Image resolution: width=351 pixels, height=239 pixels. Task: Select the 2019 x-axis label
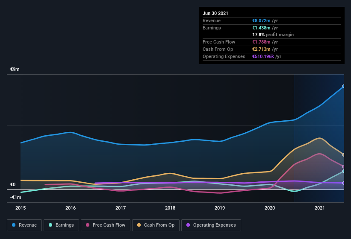pyautogui.click(x=220, y=208)
